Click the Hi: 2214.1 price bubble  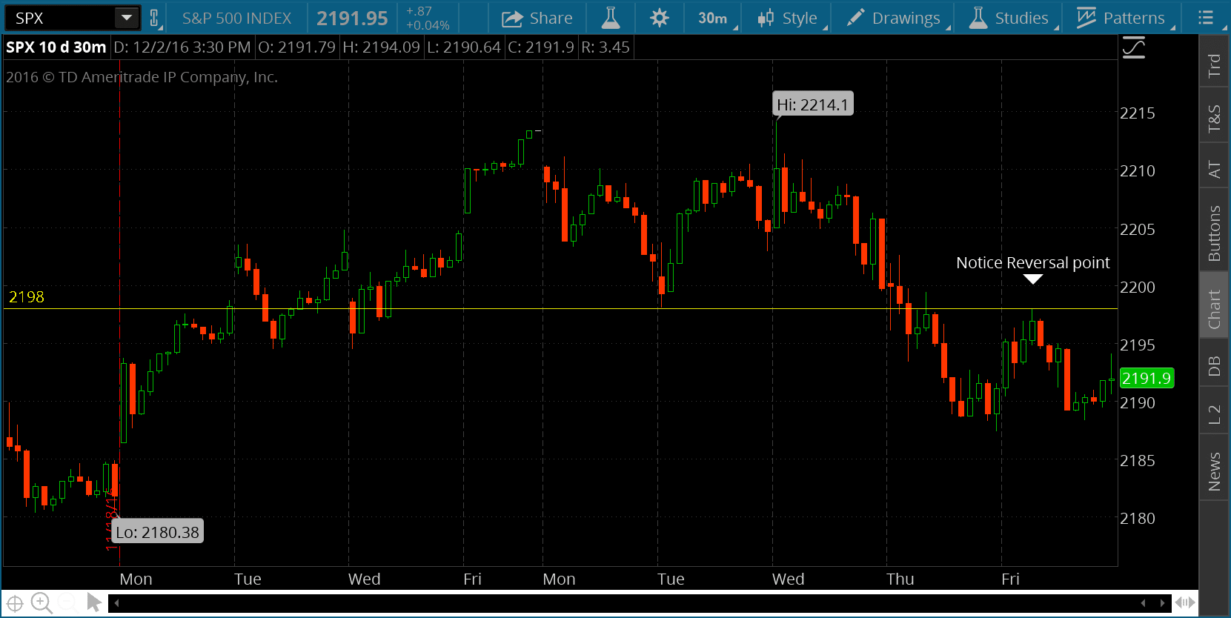point(813,104)
